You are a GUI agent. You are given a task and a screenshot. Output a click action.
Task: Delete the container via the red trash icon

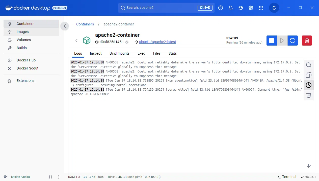(x=307, y=40)
